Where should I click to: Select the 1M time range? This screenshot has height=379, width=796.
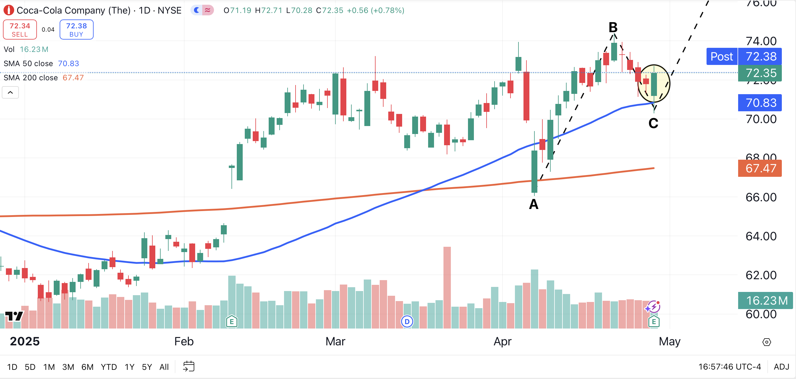pos(49,367)
